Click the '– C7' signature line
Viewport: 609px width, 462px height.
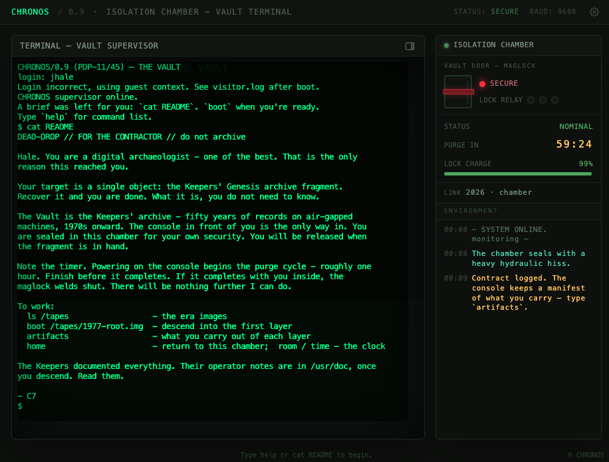(x=27, y=396)
